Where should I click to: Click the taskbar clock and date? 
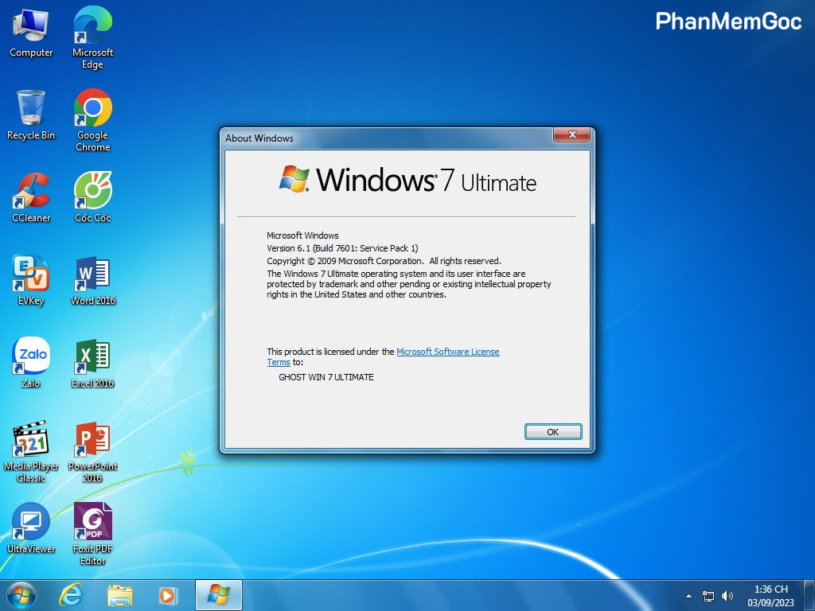click(770, 596)
